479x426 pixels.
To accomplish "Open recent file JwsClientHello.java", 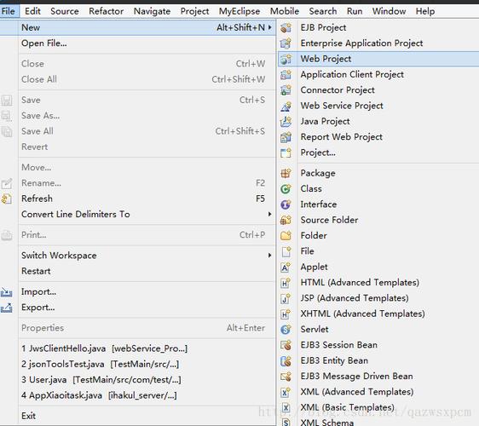I will 104,348.
